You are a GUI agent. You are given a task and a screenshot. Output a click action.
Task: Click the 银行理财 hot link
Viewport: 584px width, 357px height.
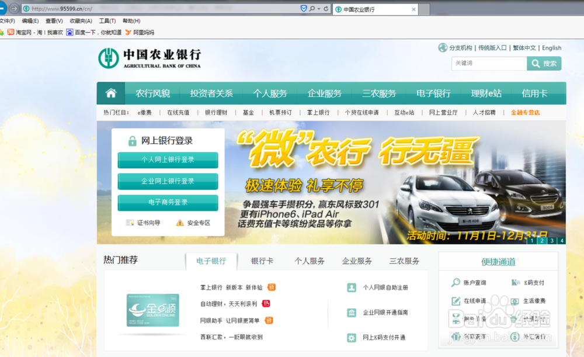[x=216, y=113]
